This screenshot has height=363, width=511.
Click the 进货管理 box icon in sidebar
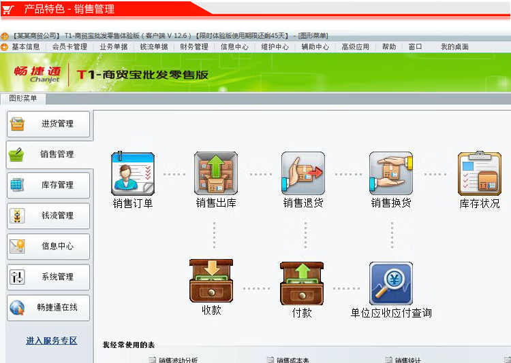(x=17, y=124)
